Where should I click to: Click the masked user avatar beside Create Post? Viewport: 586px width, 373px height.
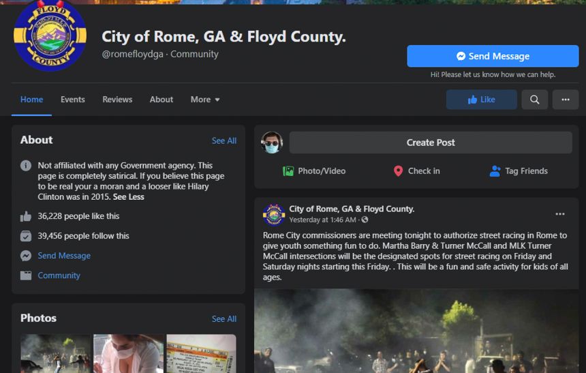272,143
